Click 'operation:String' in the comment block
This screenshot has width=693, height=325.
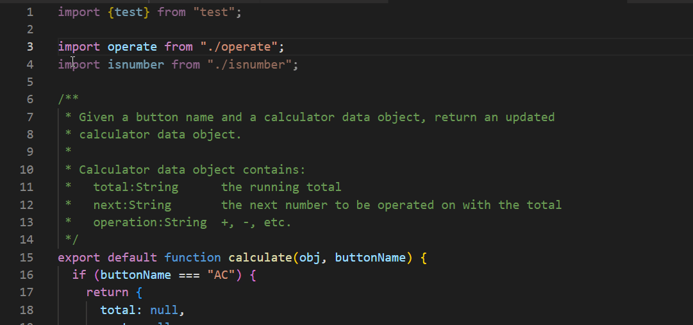150,222
